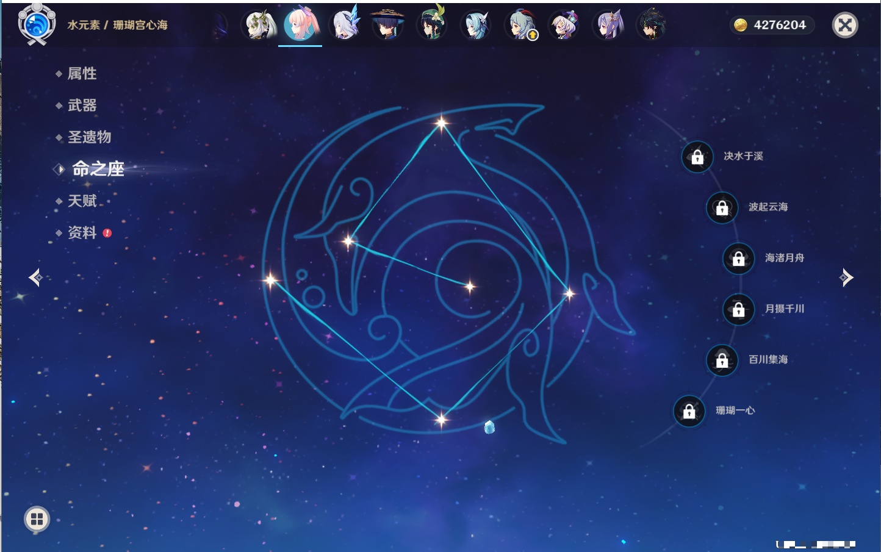The width and height of the screenshot is (881, 552).
Task: Open locked constellation 月摄千川
Action: tap(739, 309)
